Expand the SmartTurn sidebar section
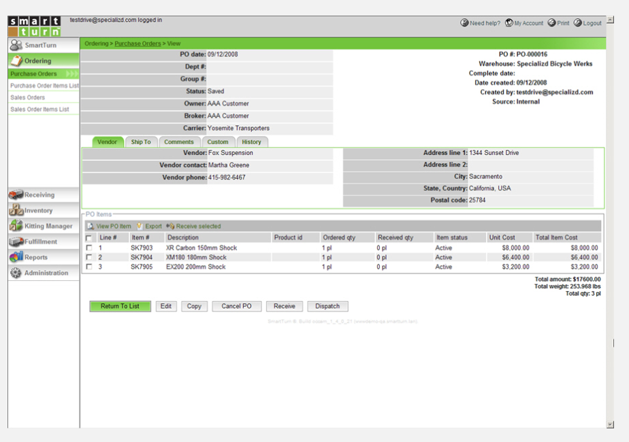Image resolution: width=629 pixels, height=442 pixels. point(44,46)
